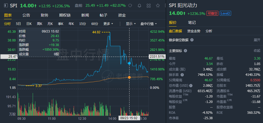Click the ROE value 560.52%
The height and width of the screenshot is (123, 263).
254,113
